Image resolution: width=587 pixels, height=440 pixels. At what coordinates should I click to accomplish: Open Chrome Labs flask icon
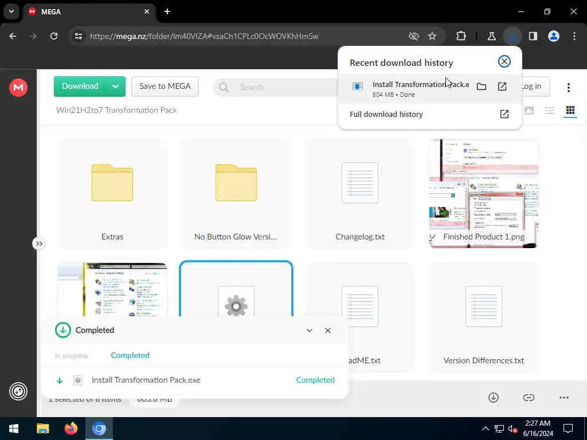[x=491, y=36]
